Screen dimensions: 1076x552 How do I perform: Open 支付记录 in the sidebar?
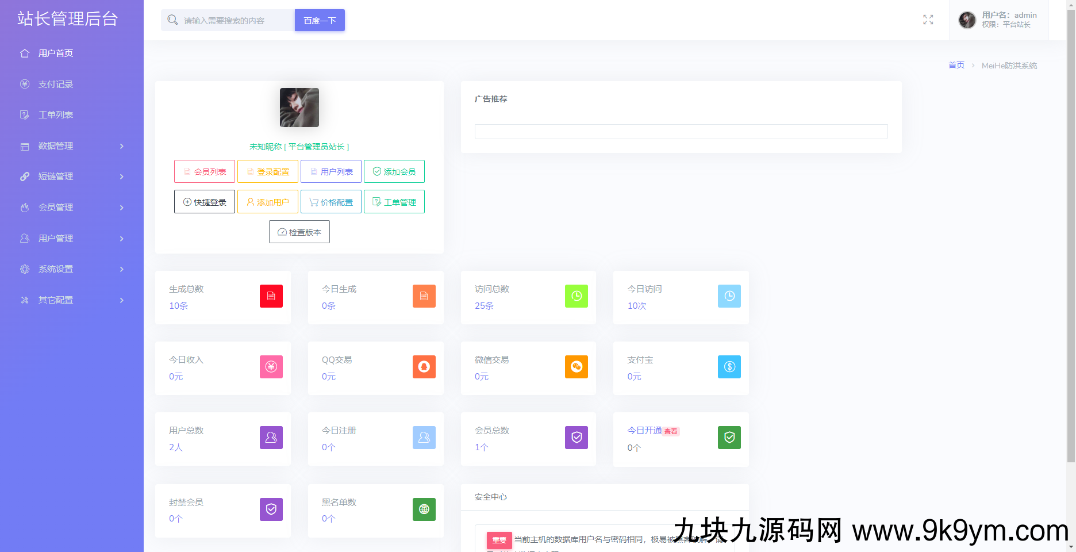point(55,84)
